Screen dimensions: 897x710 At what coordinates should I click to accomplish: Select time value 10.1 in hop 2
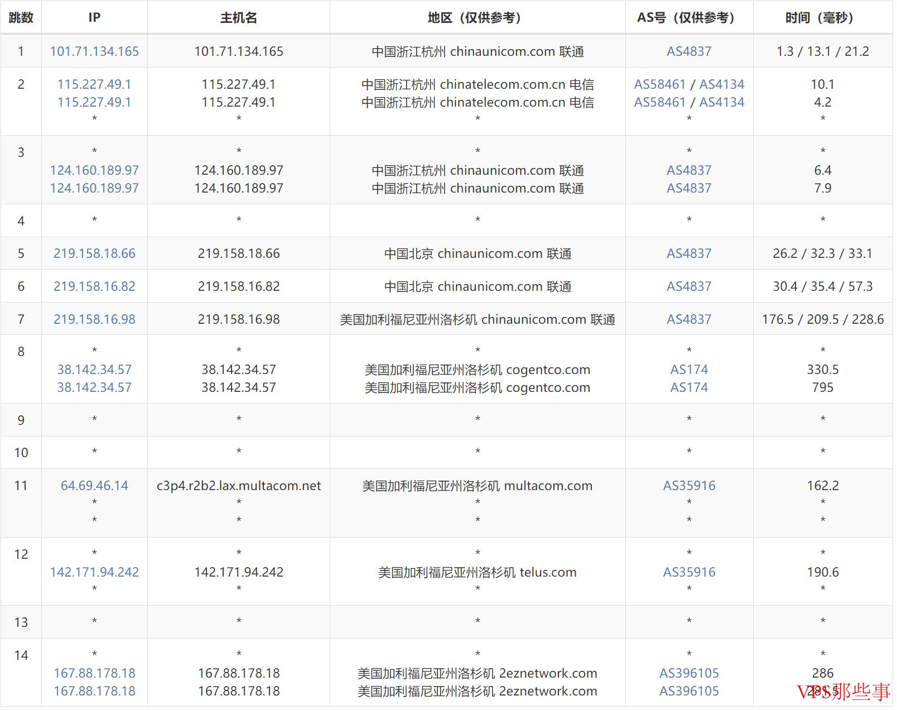[823, 84]
